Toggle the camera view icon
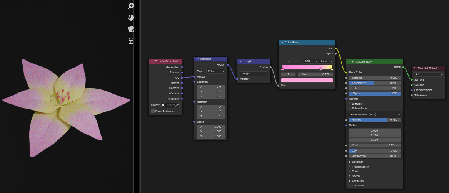This screenshot has width=449, height=193. pyautogui.click(x=131, y=29)
